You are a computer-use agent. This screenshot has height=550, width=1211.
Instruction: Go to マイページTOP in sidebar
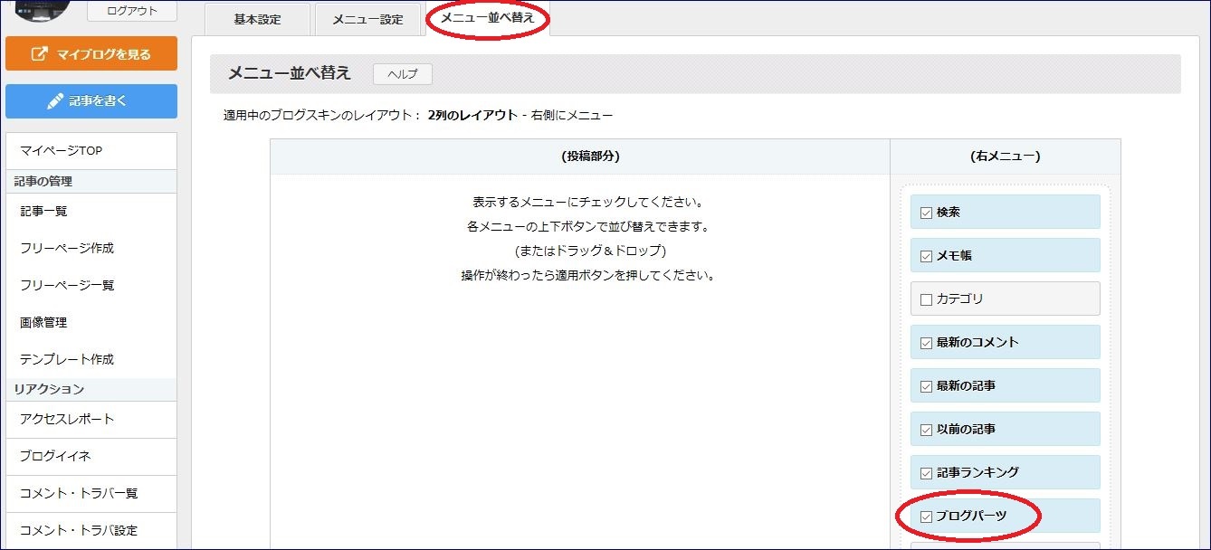91,150
